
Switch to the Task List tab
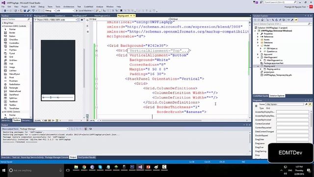pos(16,157)
